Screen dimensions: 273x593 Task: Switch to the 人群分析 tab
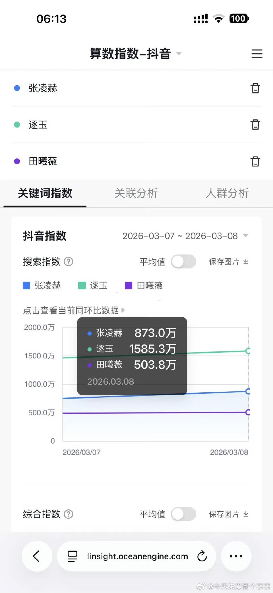[227, 193]
